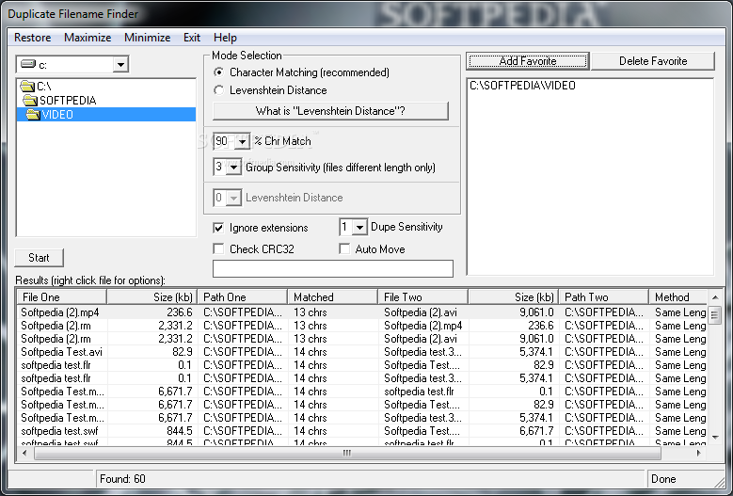Image resolution: width=733 pixels, height=496 pixels.
Task: Sort results by File One column header
Action: point(62,297)
